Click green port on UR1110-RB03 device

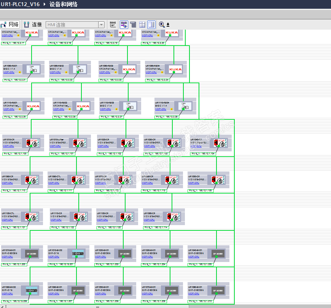(128, 109)
